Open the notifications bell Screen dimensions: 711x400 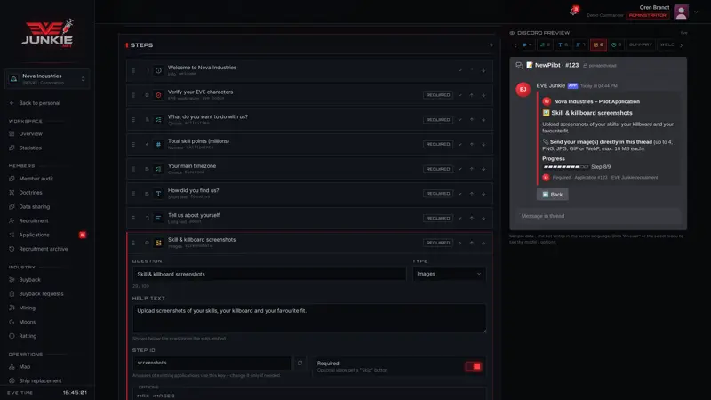(x=573, y=11)
